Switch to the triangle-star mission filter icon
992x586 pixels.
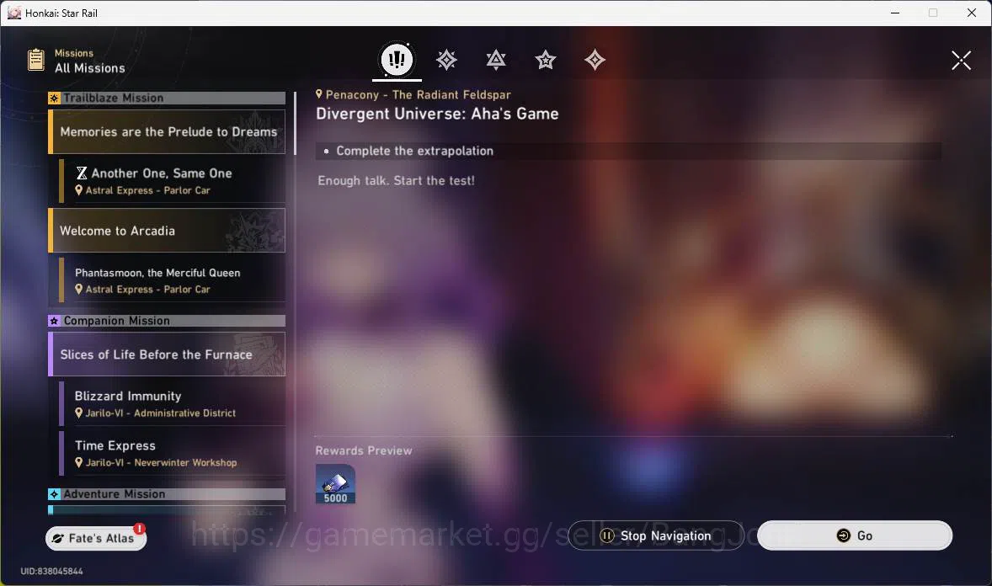(496, 60)
